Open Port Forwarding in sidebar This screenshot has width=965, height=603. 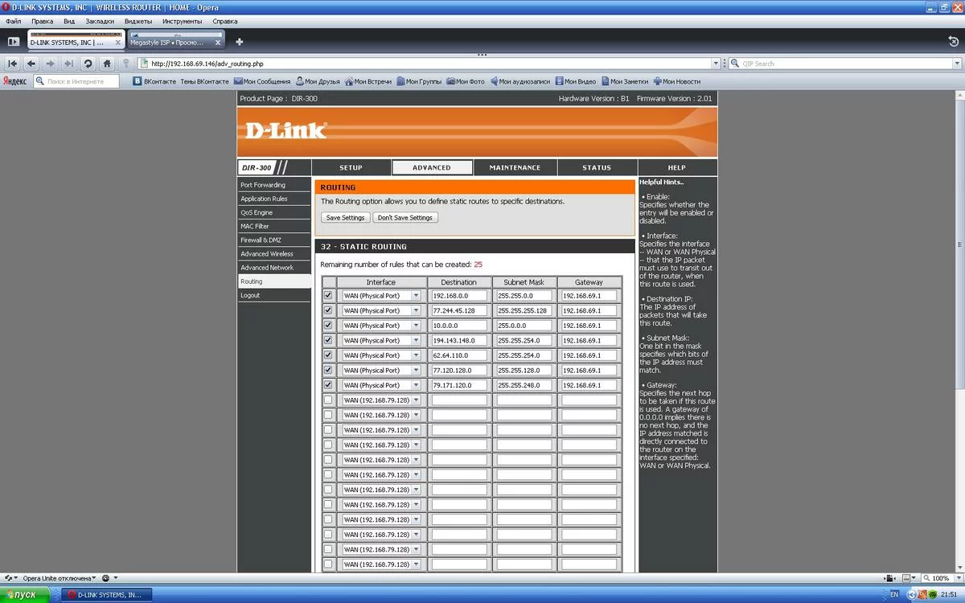click(274, 185)
